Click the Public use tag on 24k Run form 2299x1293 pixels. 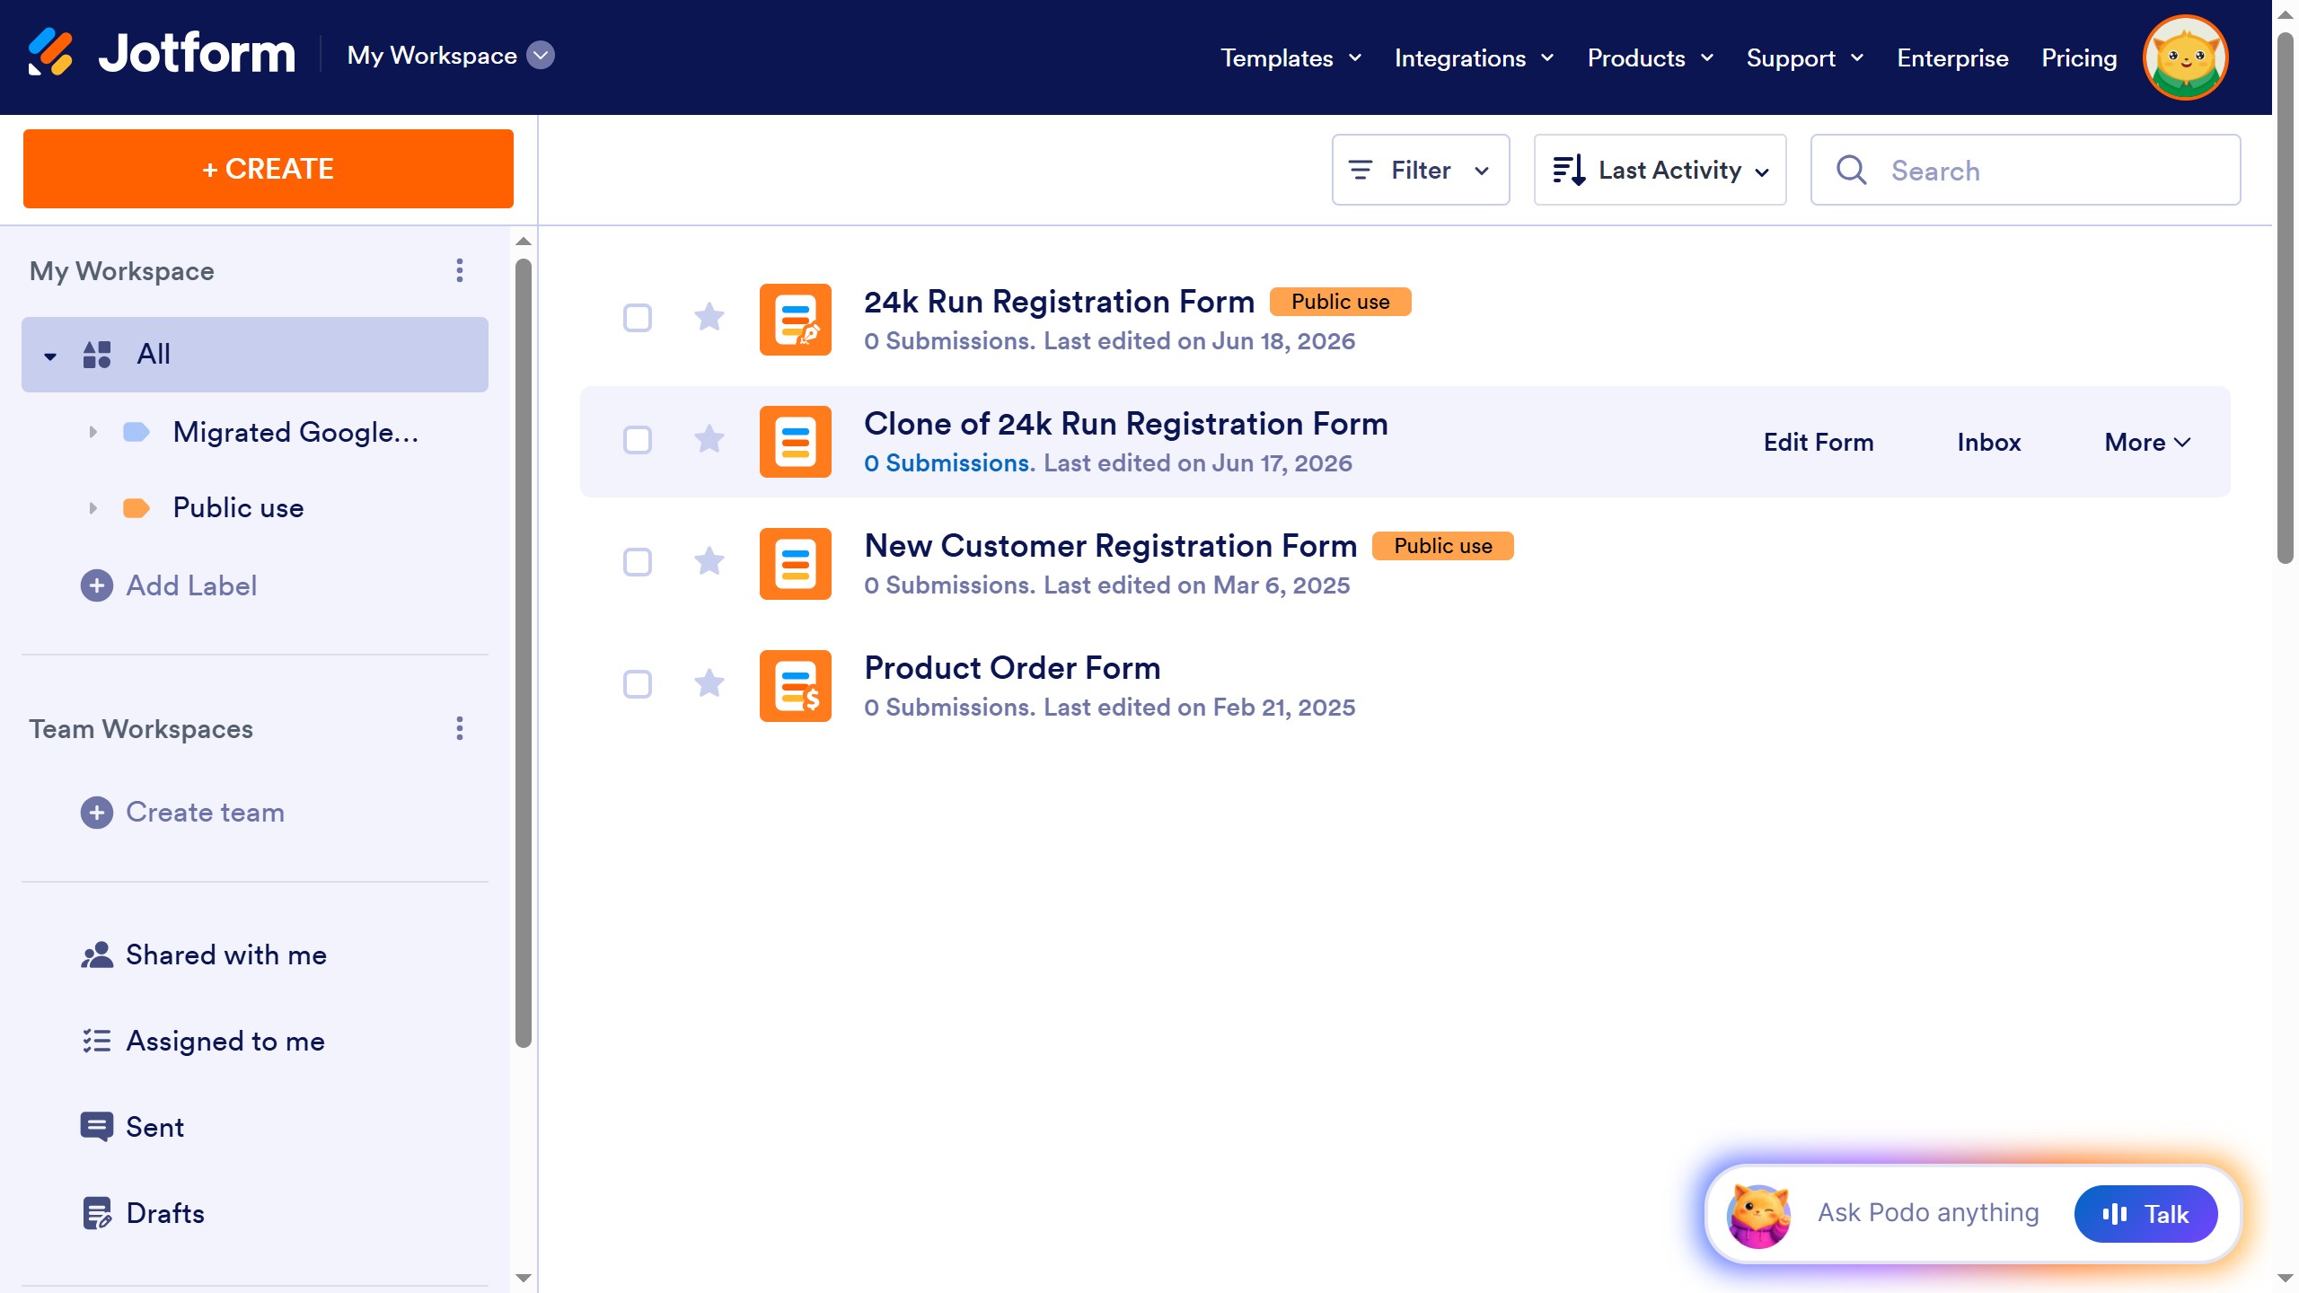click(1340, 302)
